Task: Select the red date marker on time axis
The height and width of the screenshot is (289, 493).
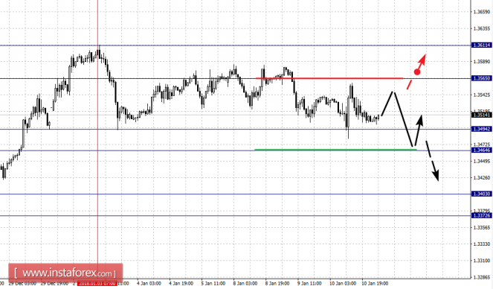Action: click(x=97, y=283)
